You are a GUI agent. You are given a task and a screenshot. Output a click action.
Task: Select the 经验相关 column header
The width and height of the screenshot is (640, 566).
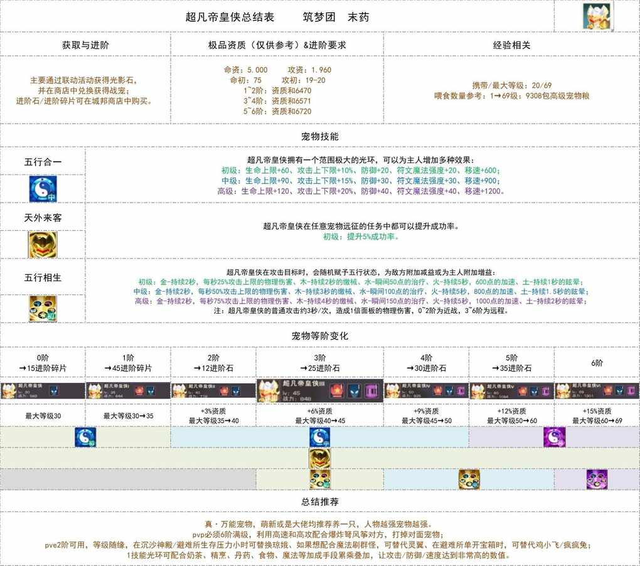pyautogui.click(x=511, y=45)
